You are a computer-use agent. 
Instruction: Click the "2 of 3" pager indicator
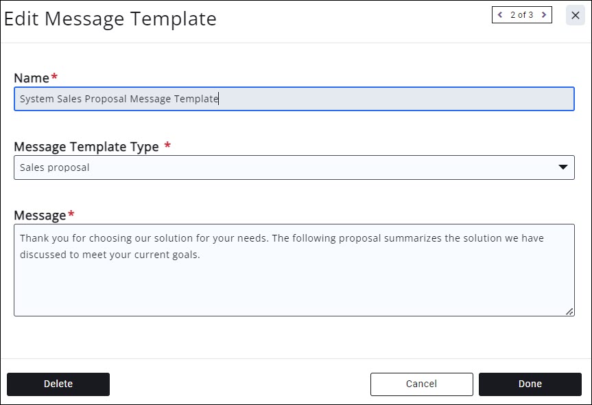click(522, 15)
